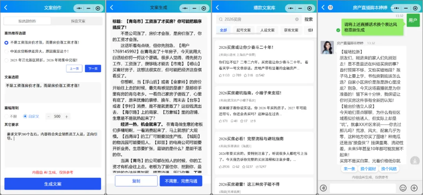
Task: Click 不满意，完善沟通 button
Action: (x=181, y=181)
